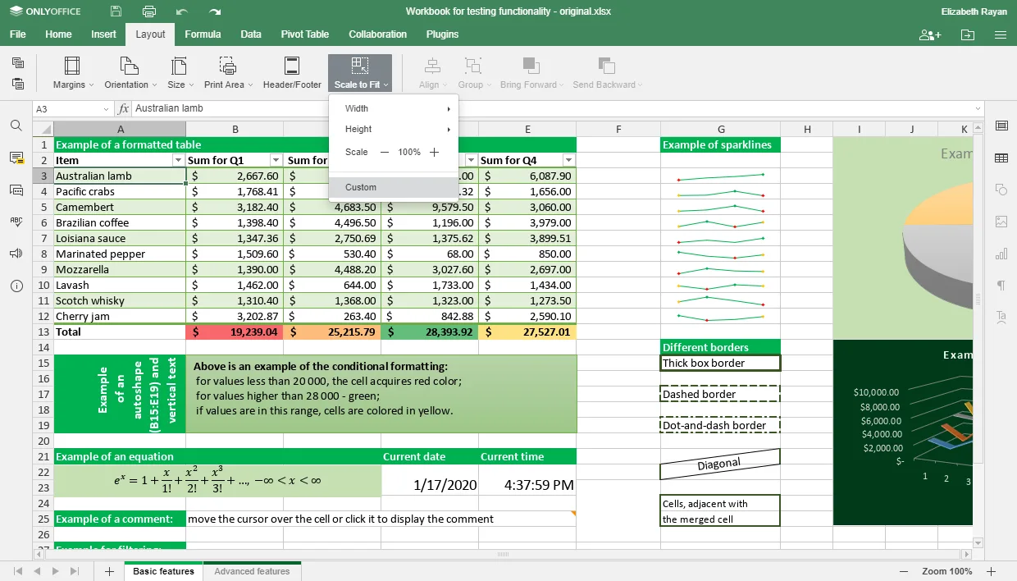The height and width of the screenshot is (581, 1017).
Task: Open the page Size tool
Action: (x=180, y=73)
